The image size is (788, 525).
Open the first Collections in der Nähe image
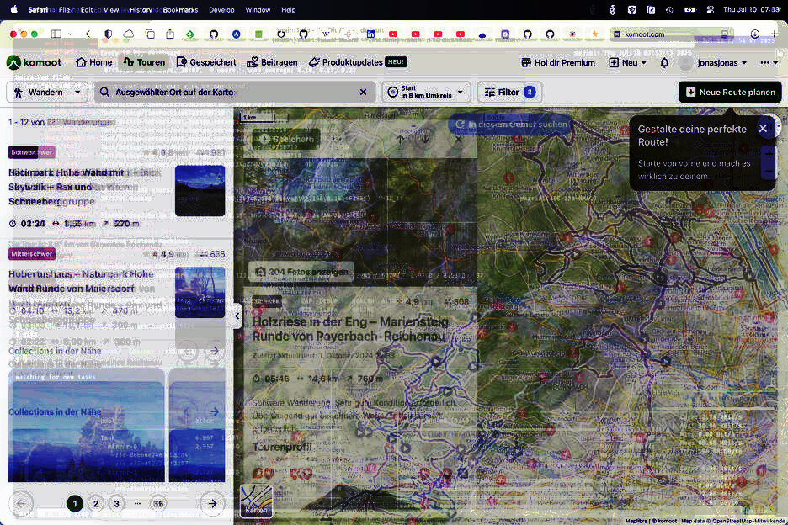click(x=87, y=425)
